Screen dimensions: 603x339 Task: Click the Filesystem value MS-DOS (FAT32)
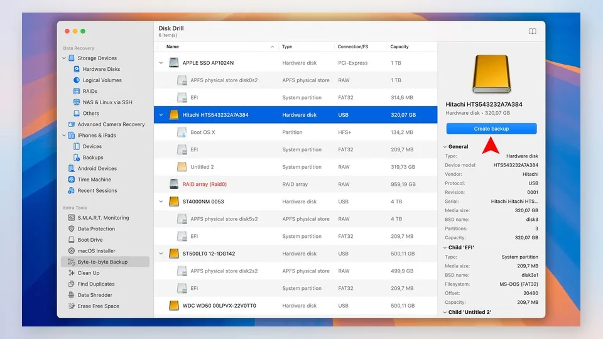coord(519,284)
